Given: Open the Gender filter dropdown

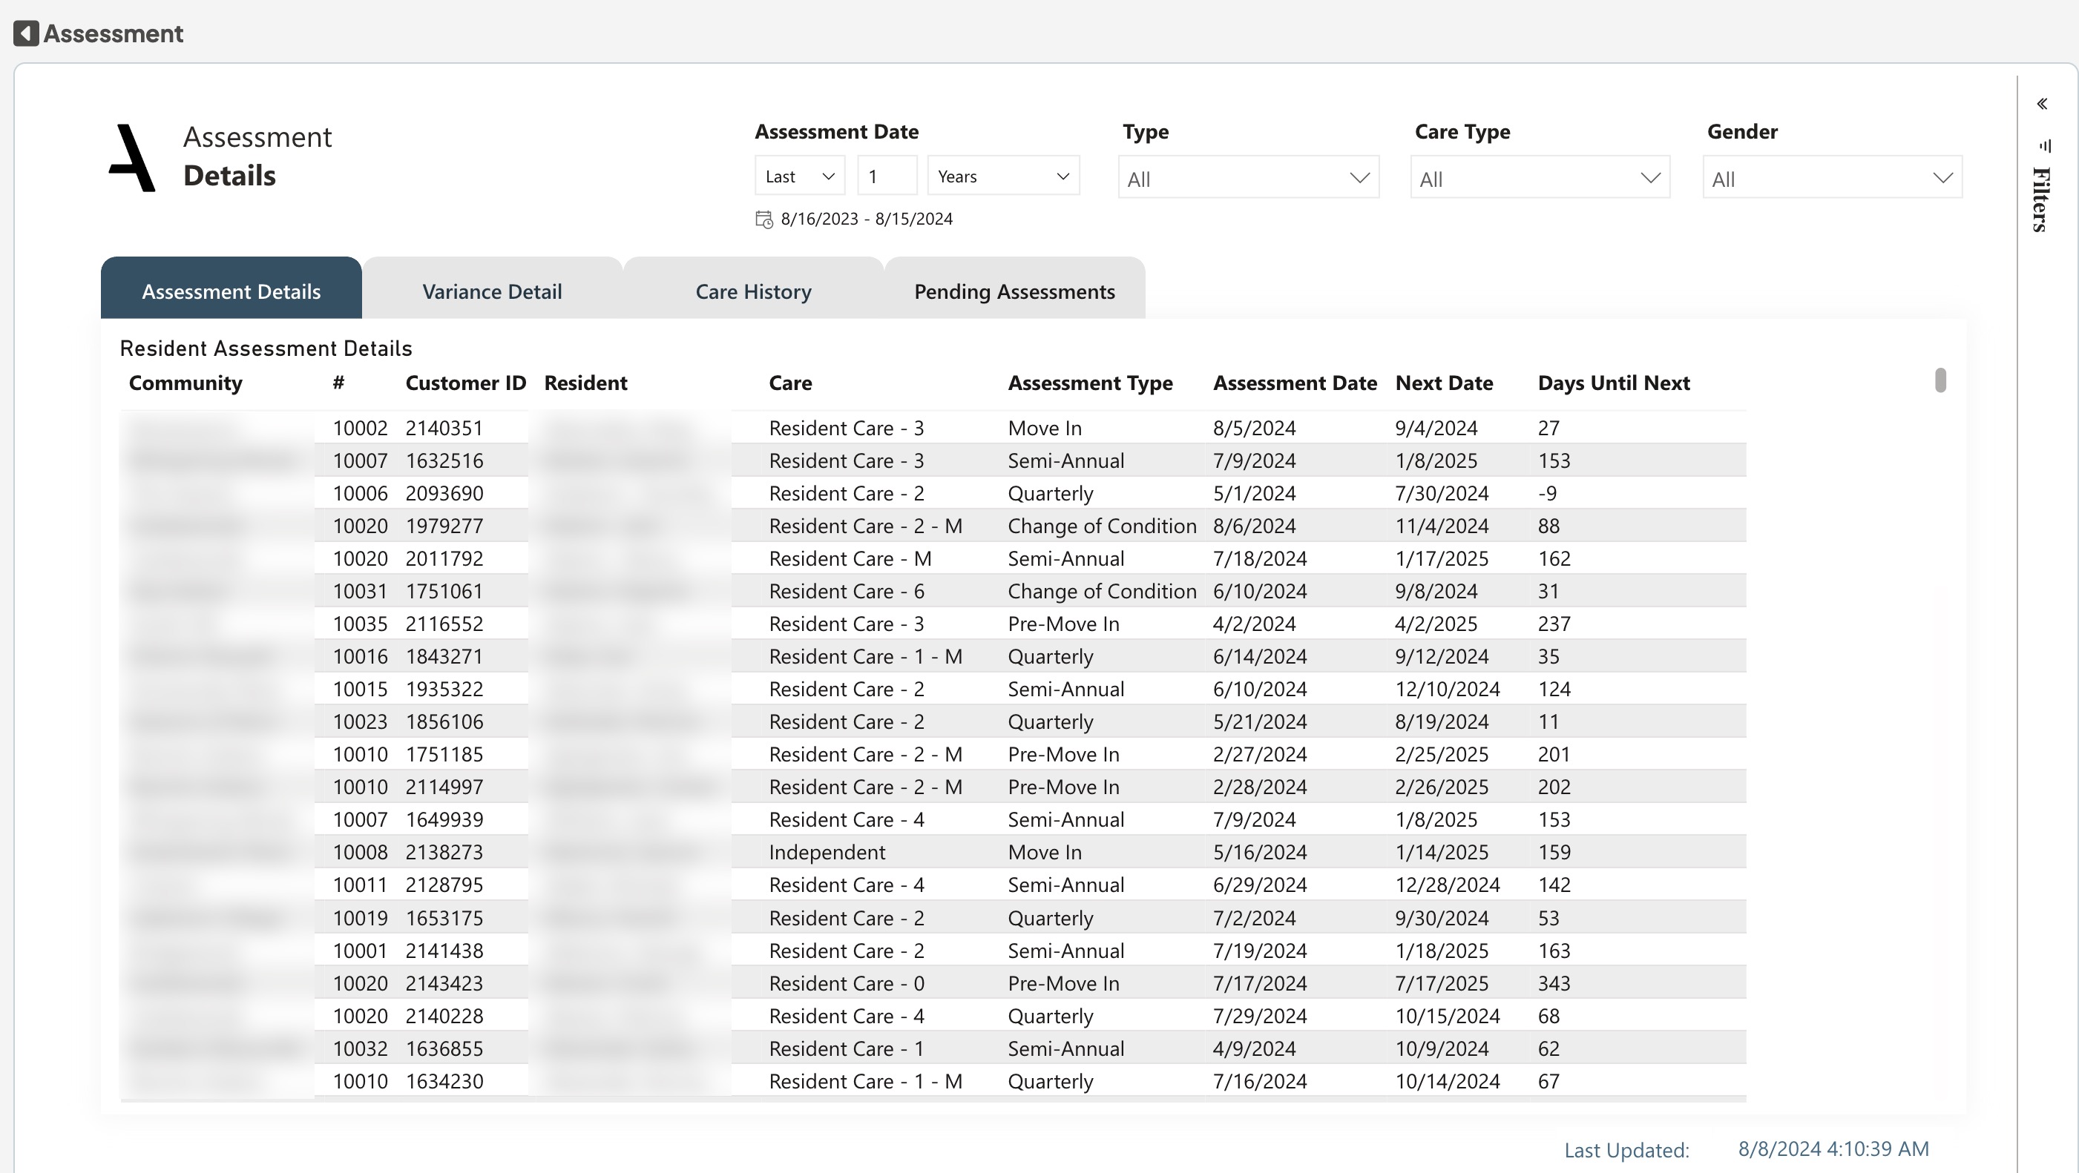Looking at the screenshot, I should 1832,178.
